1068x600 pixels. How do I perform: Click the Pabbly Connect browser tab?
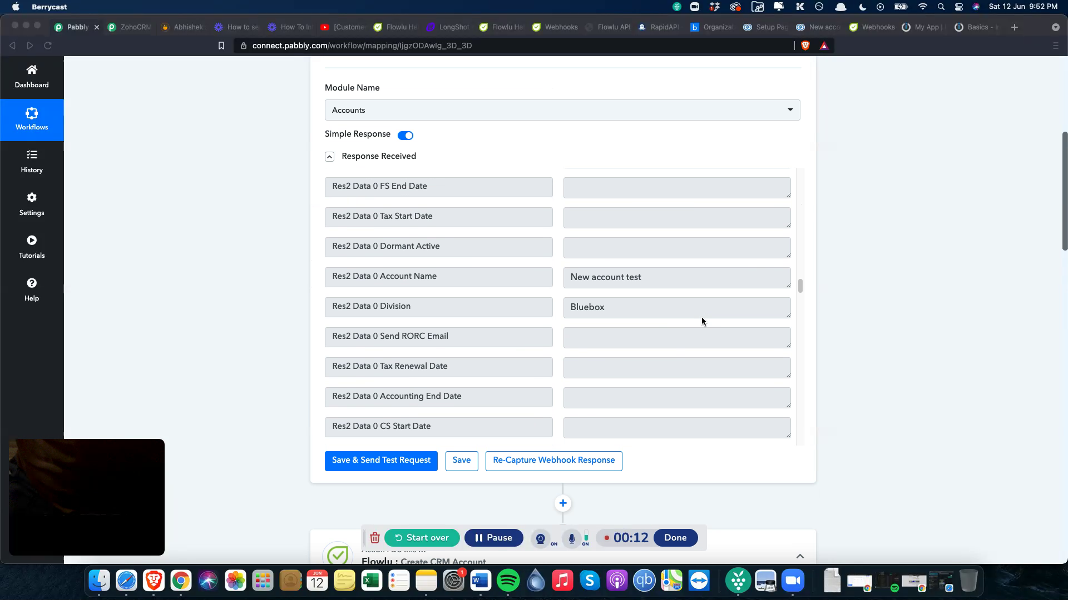[77, 27]
